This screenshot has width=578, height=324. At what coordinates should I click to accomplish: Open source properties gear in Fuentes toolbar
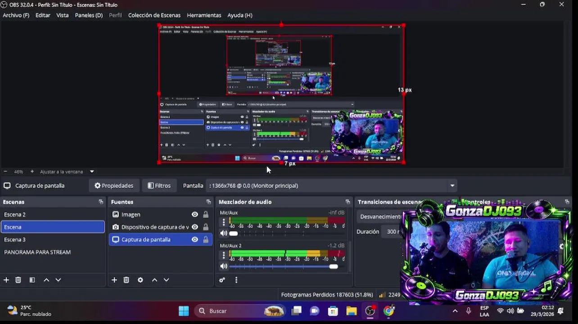(140, 280)
